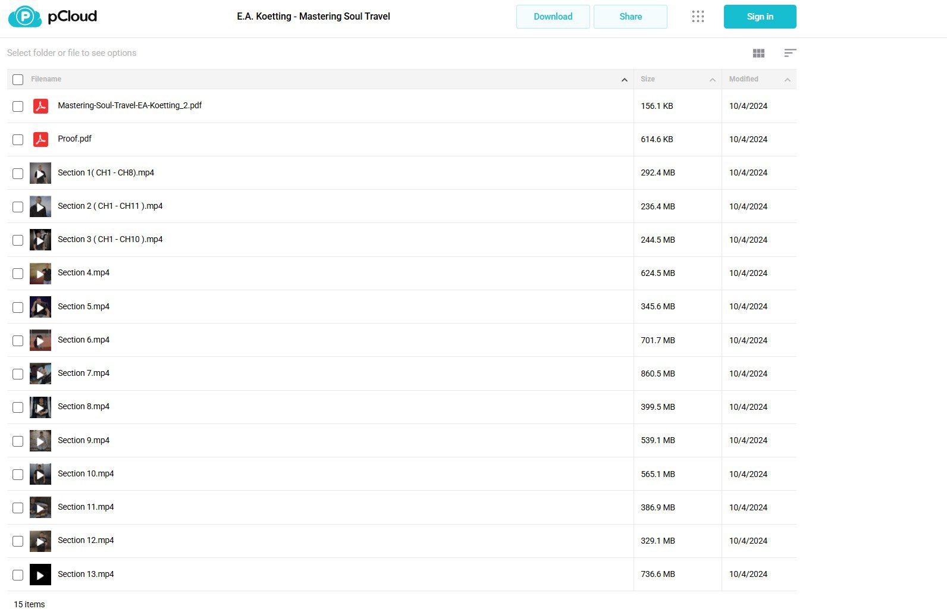This screenshot has width=947, height=615.
Task: Click the 156.1 KB size value
Action: coord(657,106)
